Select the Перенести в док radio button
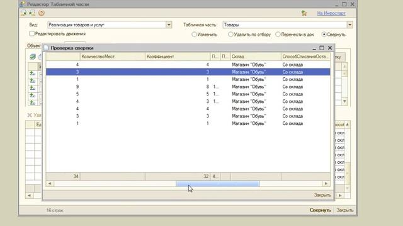This screenshot has width=403, height=226. coord(278,35)
